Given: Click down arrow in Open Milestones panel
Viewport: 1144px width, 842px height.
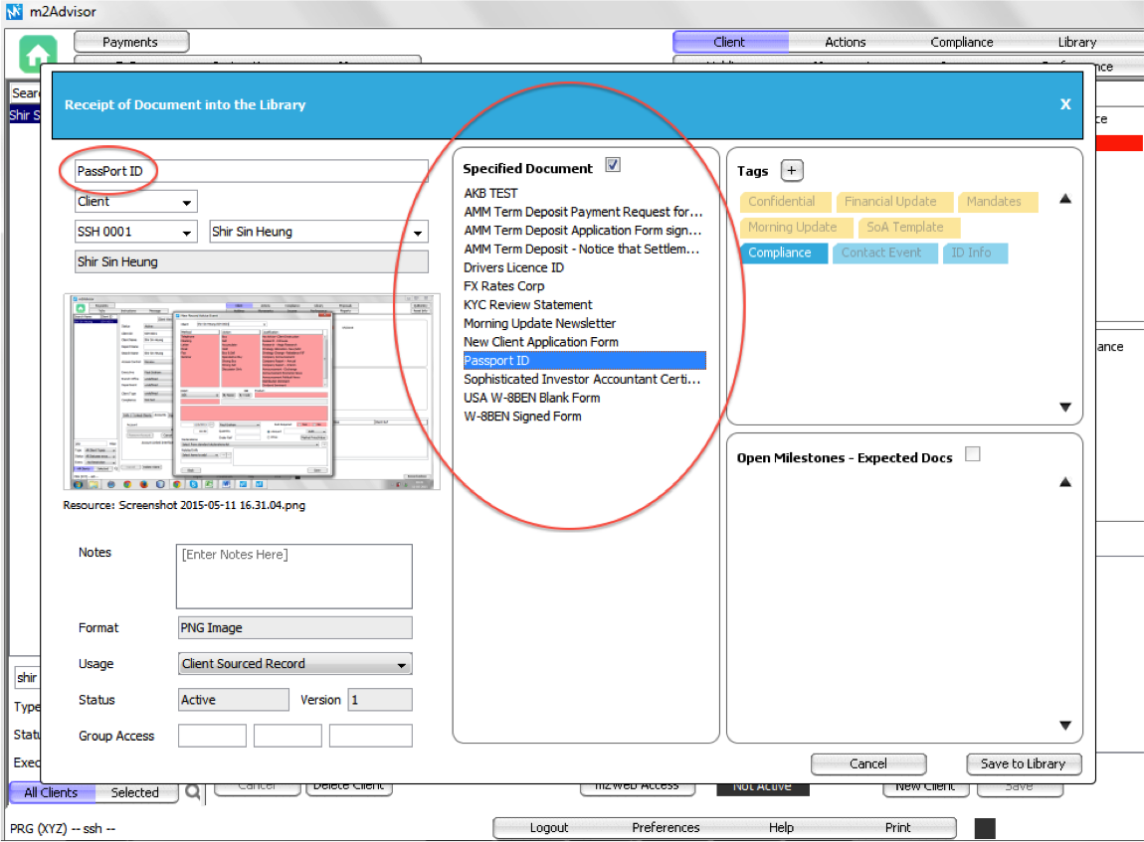Looking at the screenshot, I should pyautogui.click(x=1065, y=726).
